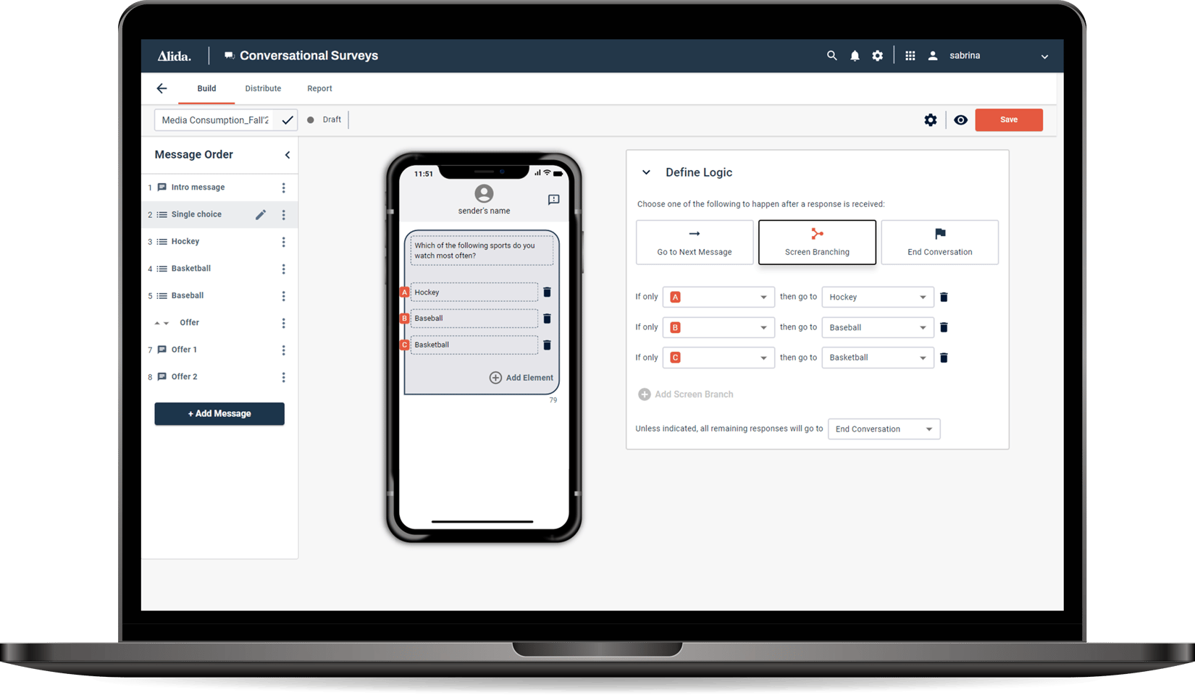
Task: Open the apps grid icon near sabrina
Action: (909, 55)
